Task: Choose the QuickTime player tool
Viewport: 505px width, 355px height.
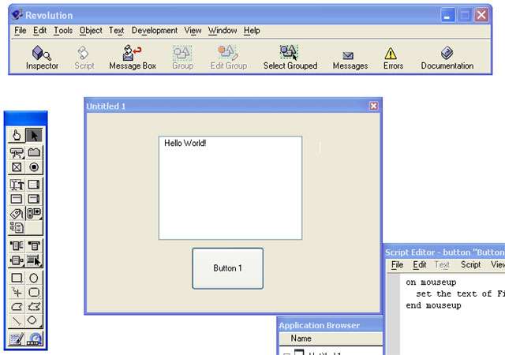Action: coord(34,338)
